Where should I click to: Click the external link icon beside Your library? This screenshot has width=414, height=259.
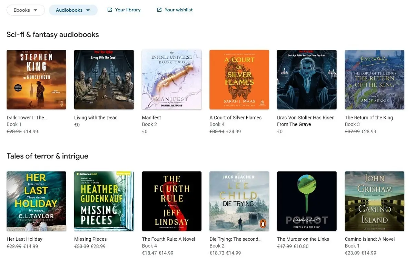click(x=110, y=10)
